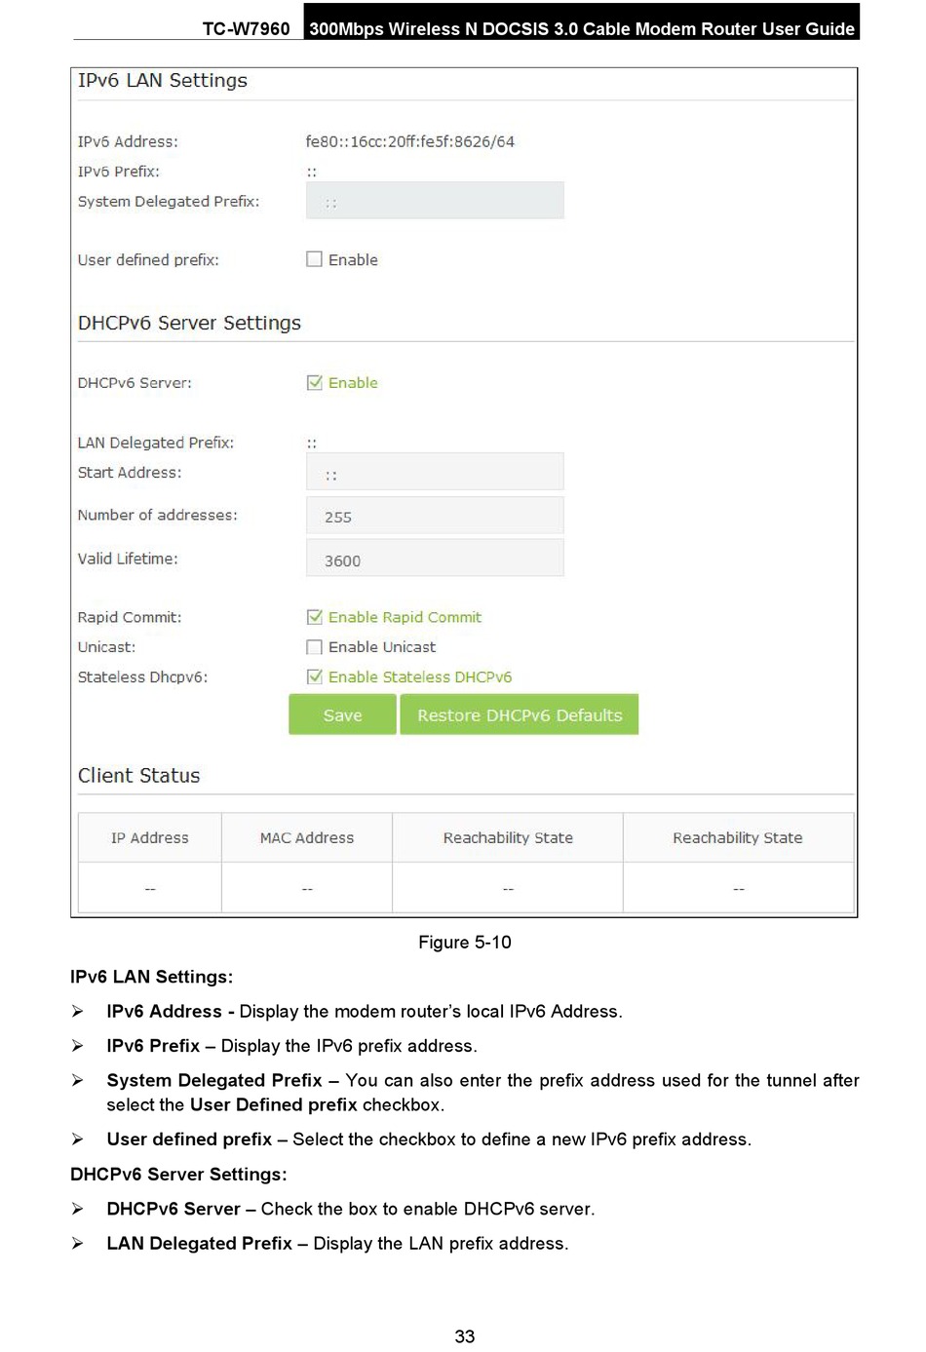The width and height of the screenshot is (926, 1352).
Task: Click the Figure 5-10 caption
Action: coord(464,943)
